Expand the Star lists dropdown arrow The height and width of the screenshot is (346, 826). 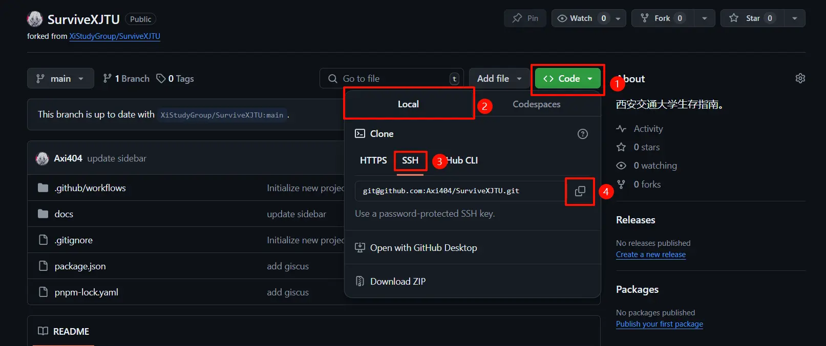pyautogui.click(x=794, y=18)
